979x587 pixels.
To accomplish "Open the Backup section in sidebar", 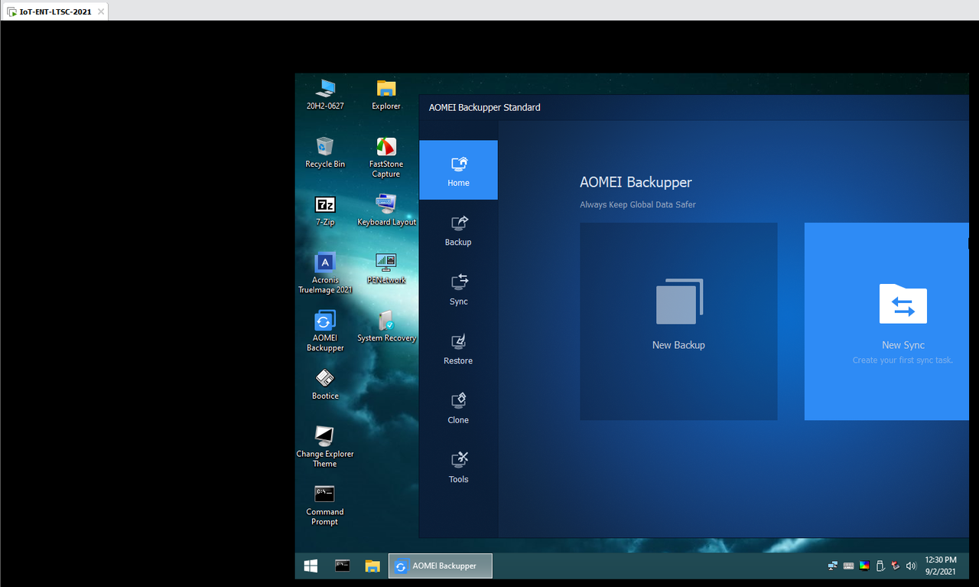I will [x=458, y=230].
